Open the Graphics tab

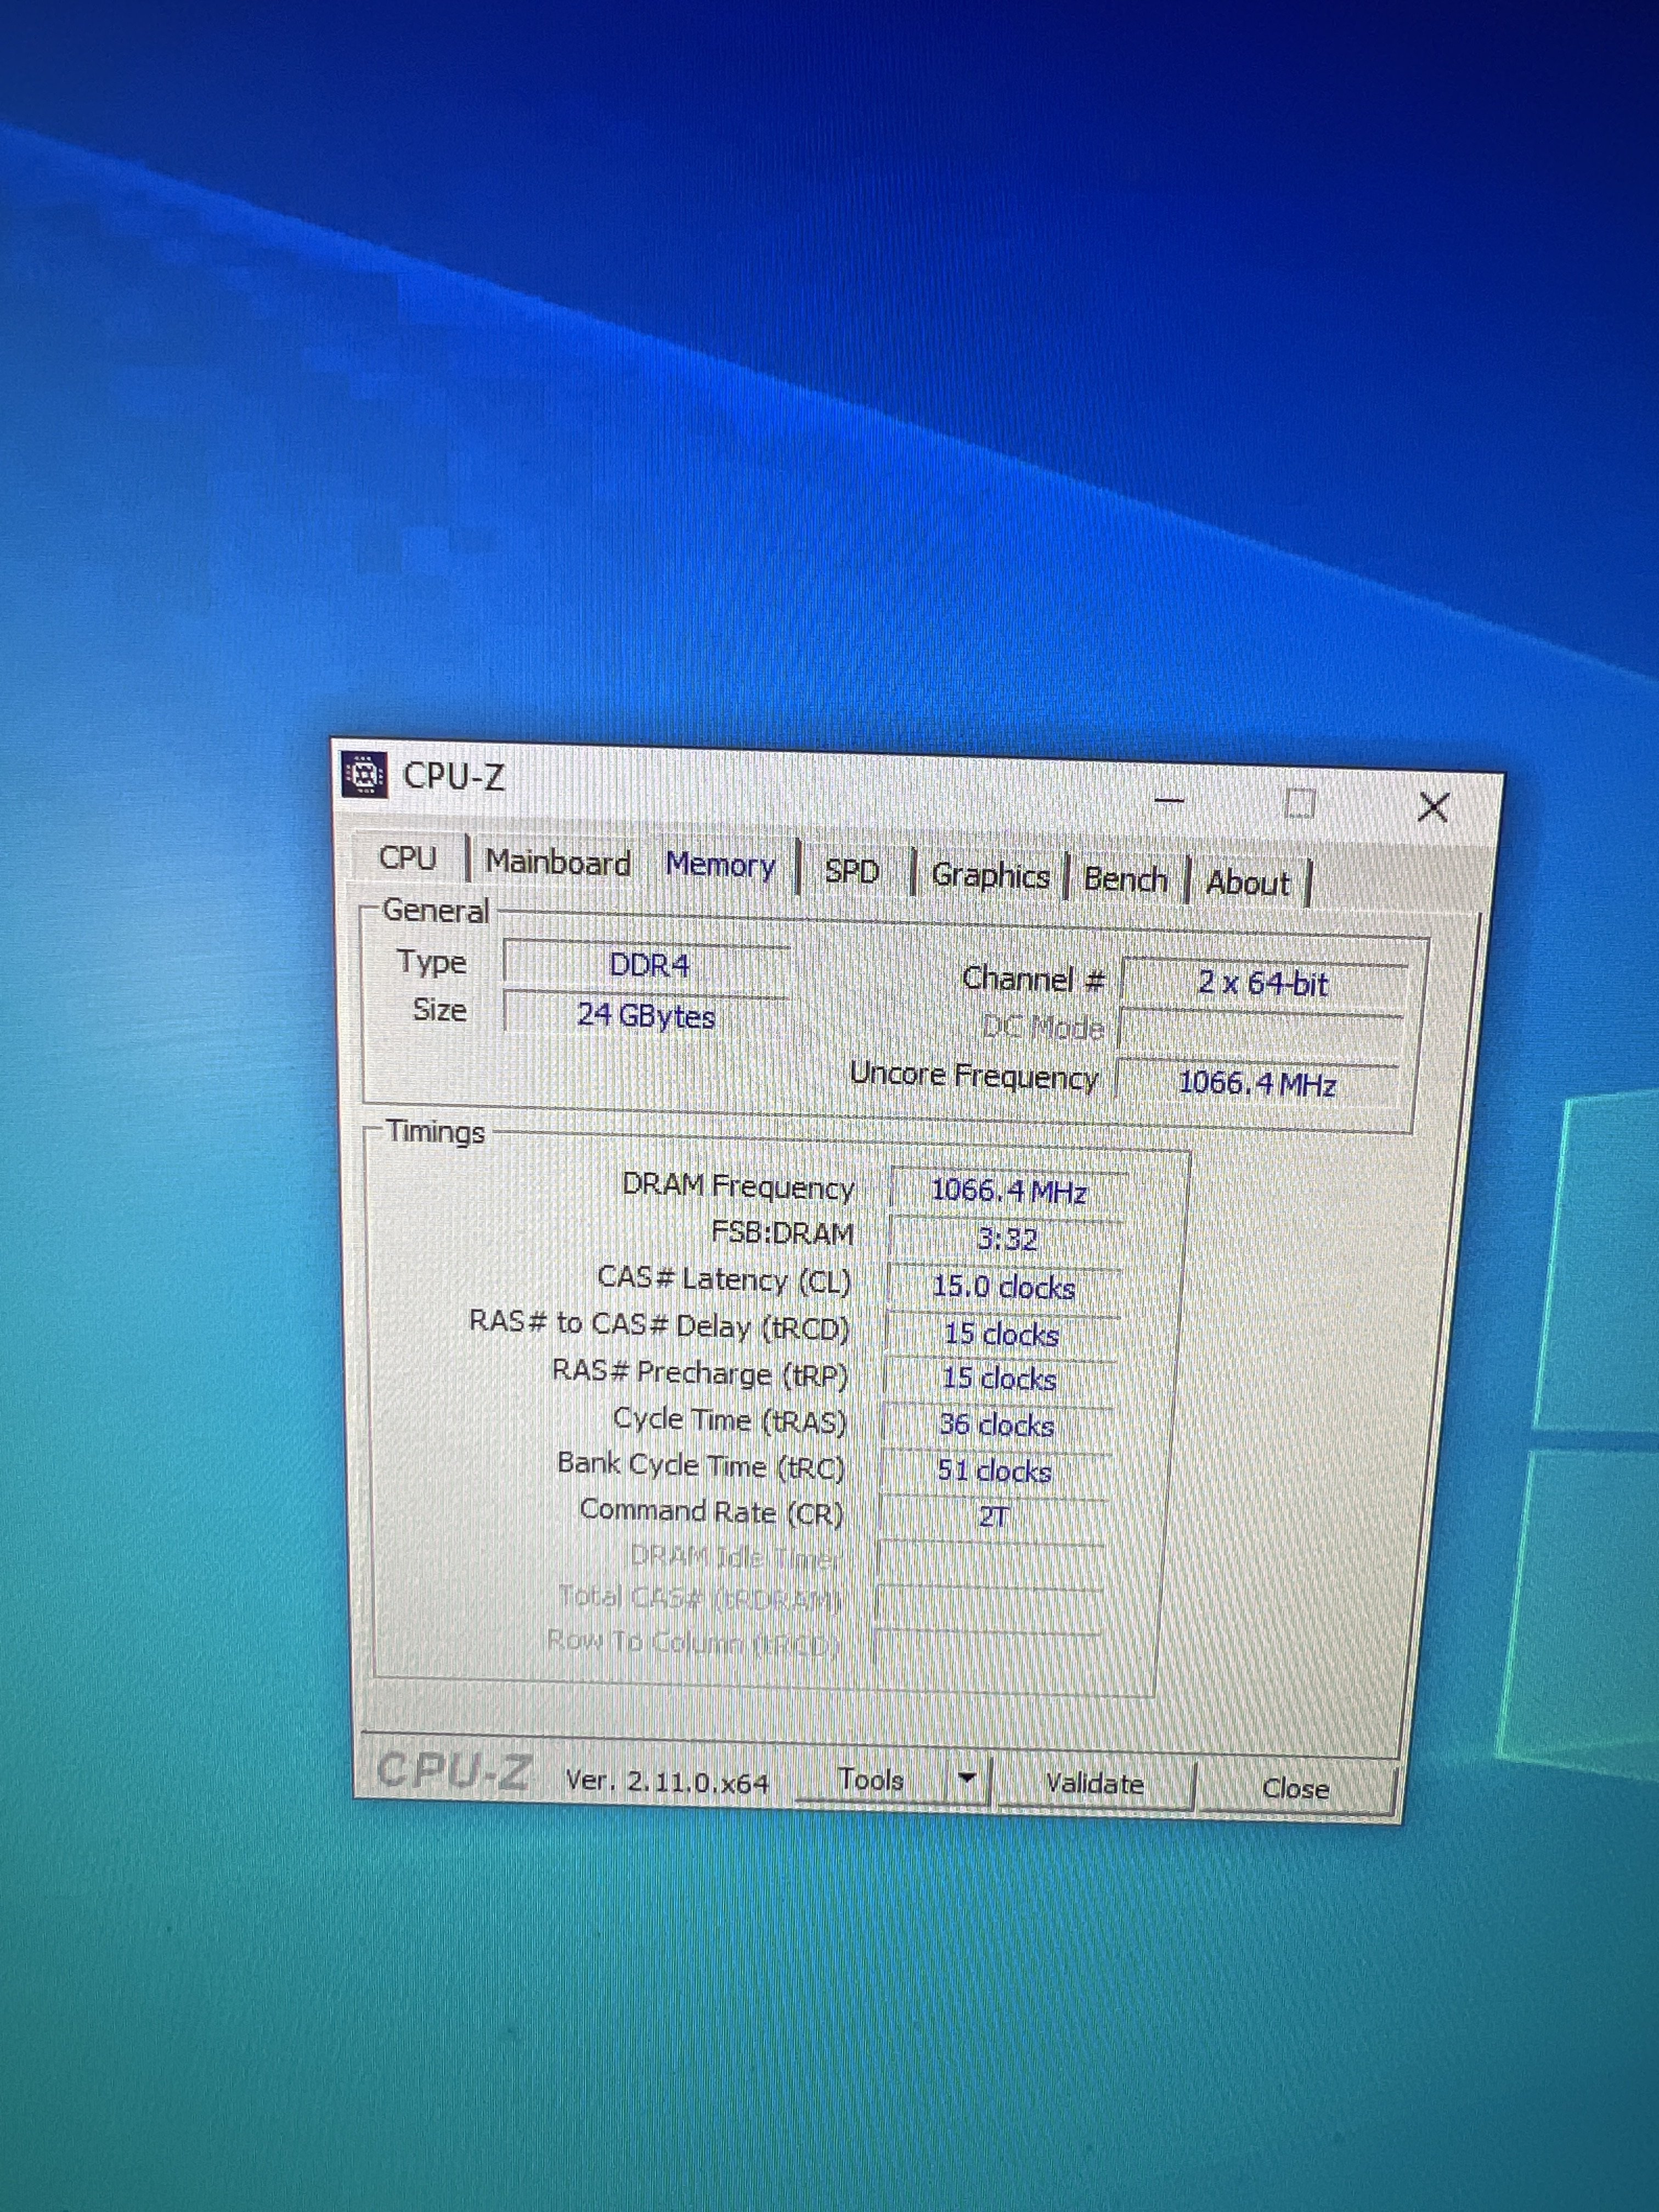(990, 876)
